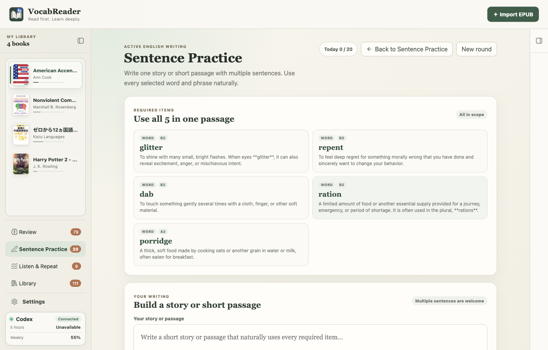
Task: Click the Multiple sentences are welcome badge
Action: pos(449,301)
